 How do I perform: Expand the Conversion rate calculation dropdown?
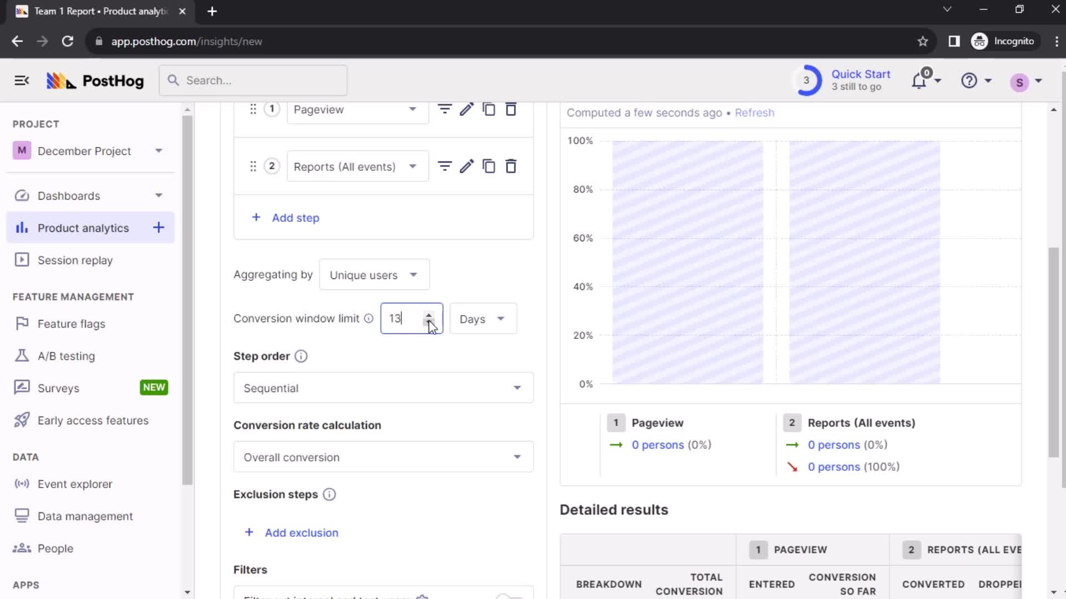(383, 456)
